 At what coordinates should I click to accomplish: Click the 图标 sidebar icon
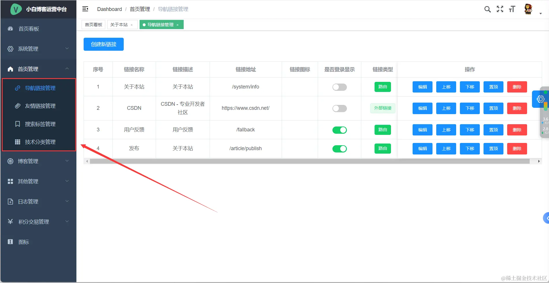click(10, 242)
